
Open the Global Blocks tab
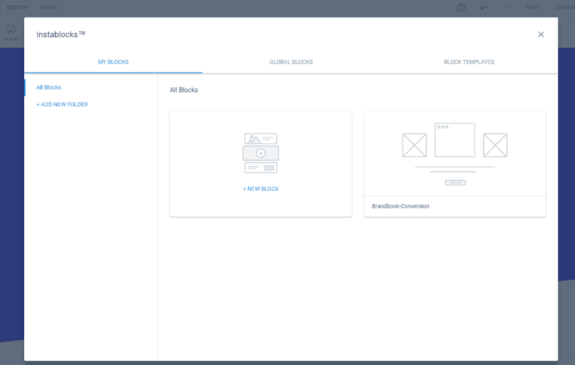point(291,62)
